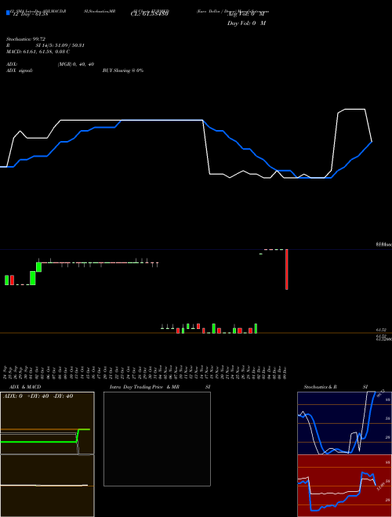Click the 'Stochastics: 99.72' reading
This screenshot has width=392, height=517.
26,39
